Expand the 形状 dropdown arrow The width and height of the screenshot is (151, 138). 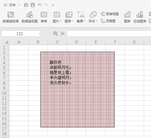click(97, 21)
